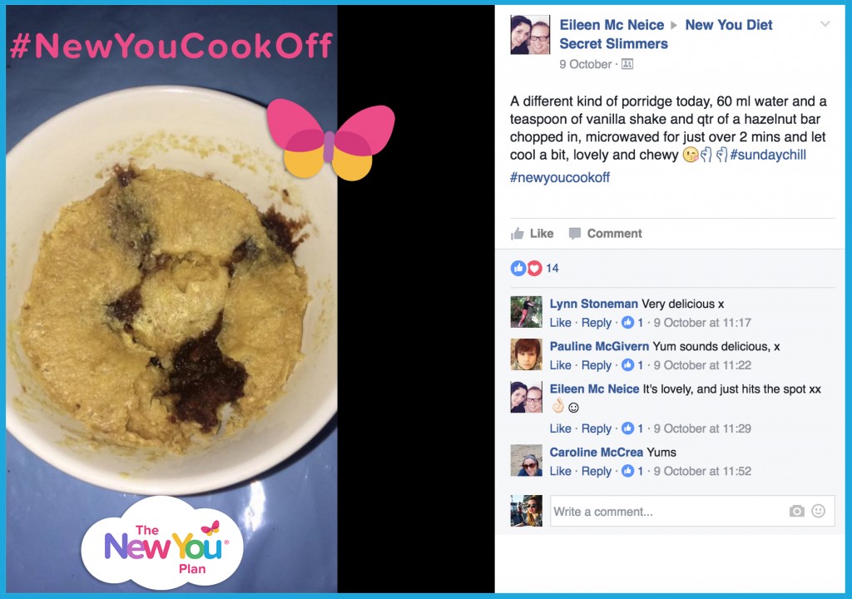Click the group audience icon beside 9 October

627,64
